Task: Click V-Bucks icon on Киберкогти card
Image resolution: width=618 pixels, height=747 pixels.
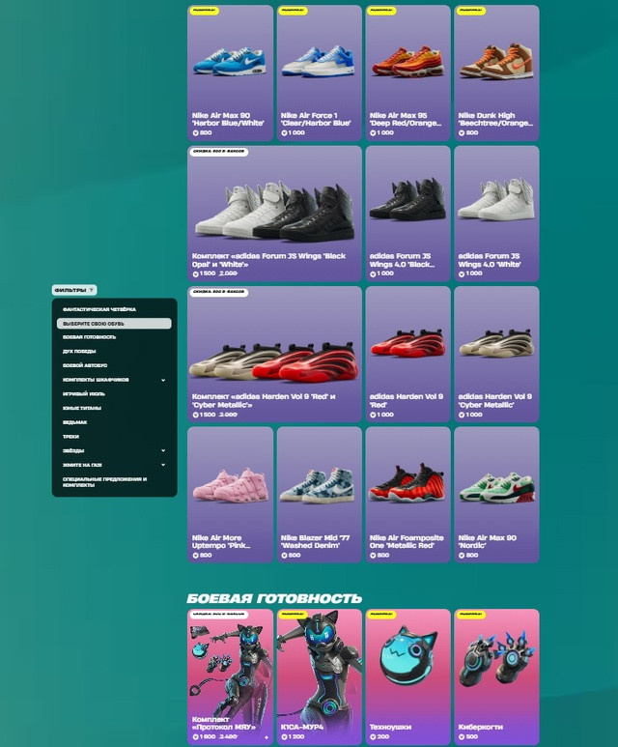Action: click(x=462, y=737)
